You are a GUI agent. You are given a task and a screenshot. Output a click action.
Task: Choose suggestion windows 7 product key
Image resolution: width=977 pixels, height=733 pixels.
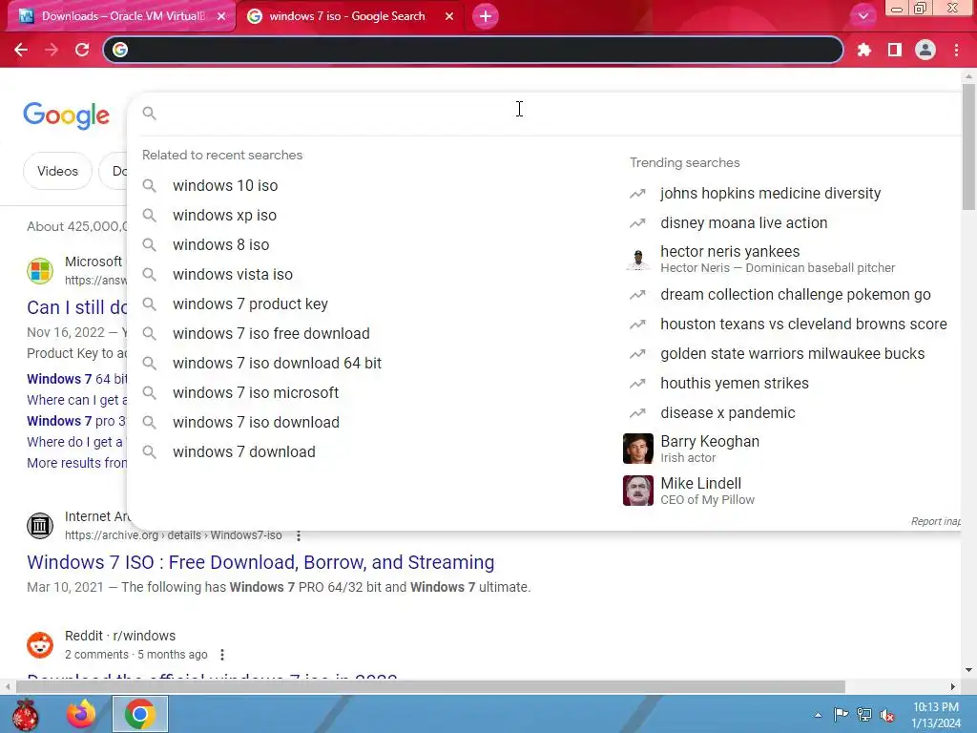click(x=250, y=304)
